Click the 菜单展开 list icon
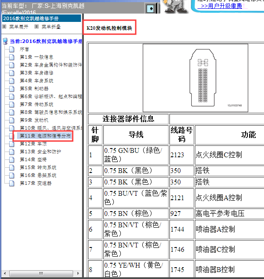Viewport: 264px width, 279px height. (x=4, y=27)
